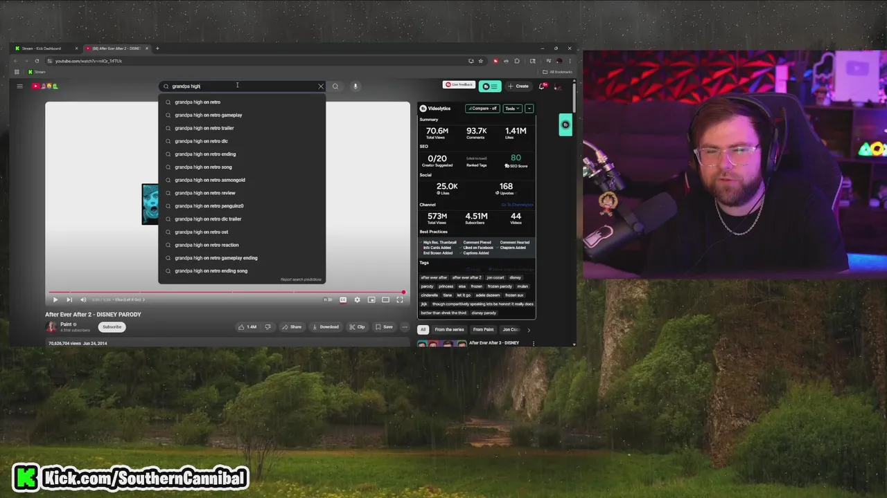
Task: Switch to miniplayer mode
Action: coord(371,299)
